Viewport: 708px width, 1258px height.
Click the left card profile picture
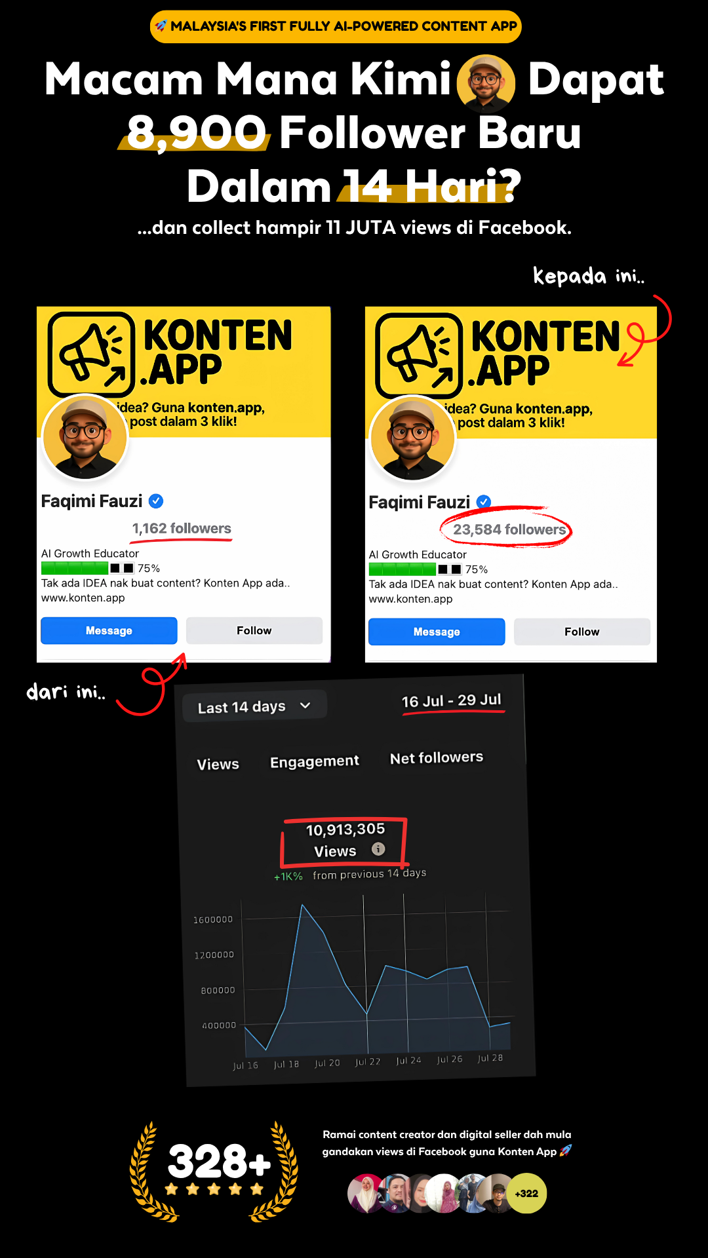tap(85, 438)
